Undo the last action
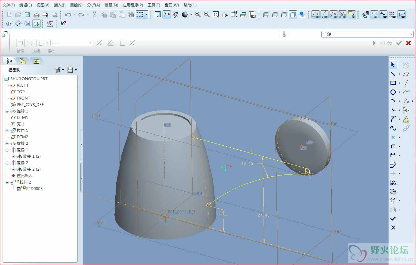The image size is (416, 265). click(x=68, y=15)
